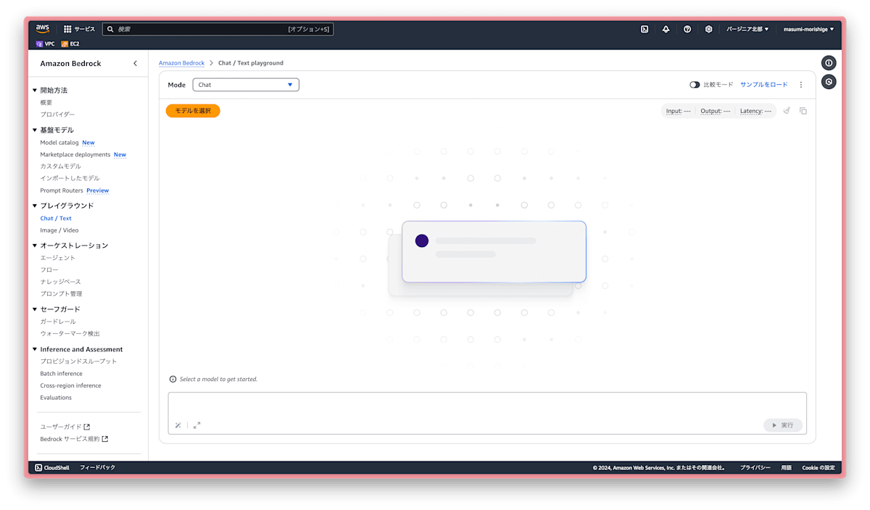Open the VPC shortcut
The width and height of the screenshot is (870, 510).
[x=45, y=43]
